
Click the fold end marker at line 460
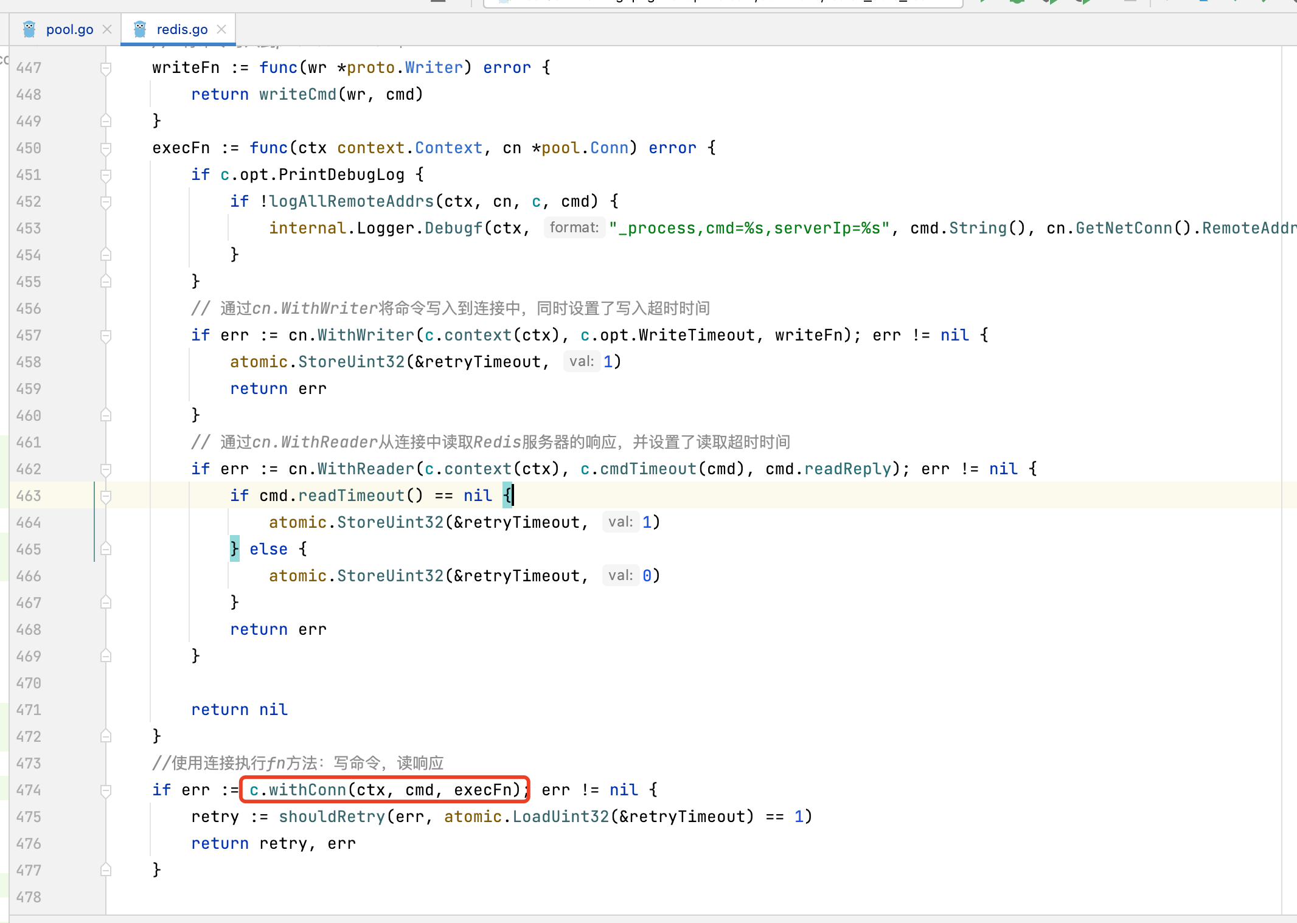click(x=106, y=415)
